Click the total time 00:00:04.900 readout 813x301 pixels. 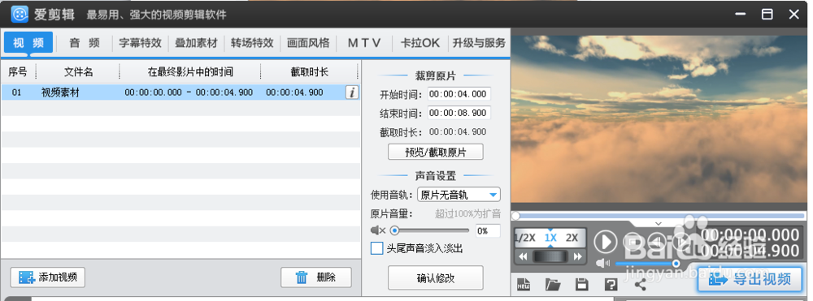(x=750, y=251)
